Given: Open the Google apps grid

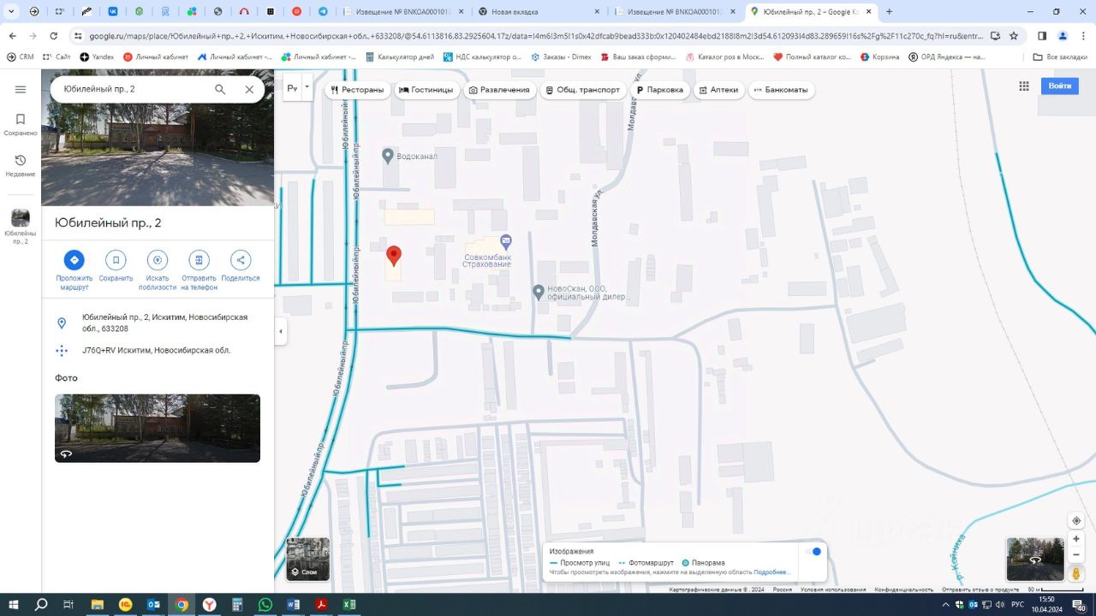Looking at the screenshot, I should tap(1024, 86).
